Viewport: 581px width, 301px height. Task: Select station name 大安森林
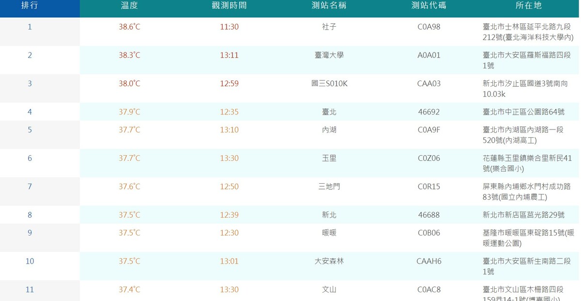[x=329, y=261]
